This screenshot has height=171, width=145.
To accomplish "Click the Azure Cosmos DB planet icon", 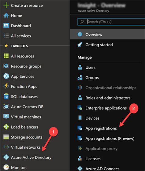I will 6,107.
